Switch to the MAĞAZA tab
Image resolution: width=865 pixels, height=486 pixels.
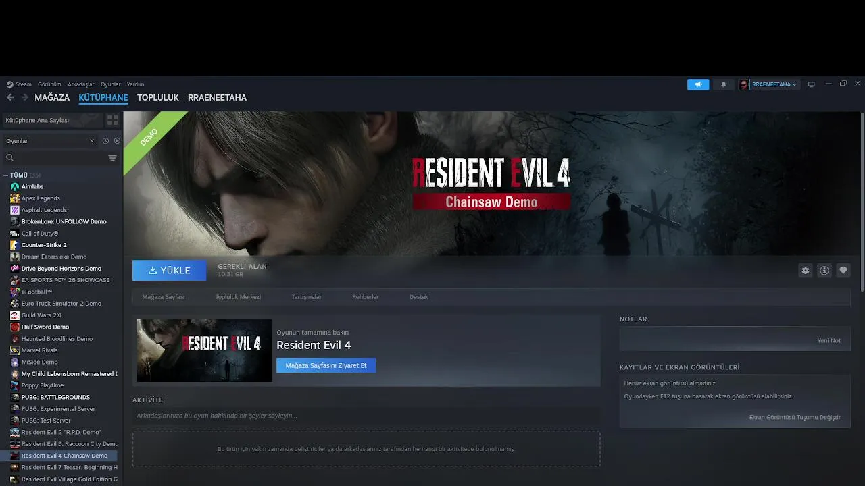pos(52,97)
